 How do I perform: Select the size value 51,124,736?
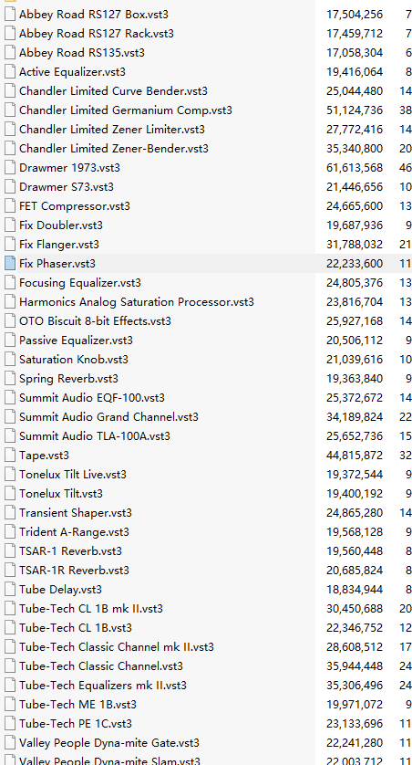[x=355, y=110]
